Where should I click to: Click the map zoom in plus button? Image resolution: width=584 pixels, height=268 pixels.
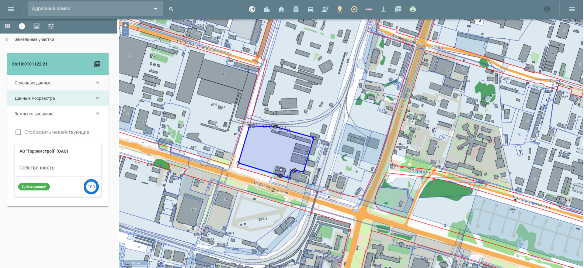point(125,25)
